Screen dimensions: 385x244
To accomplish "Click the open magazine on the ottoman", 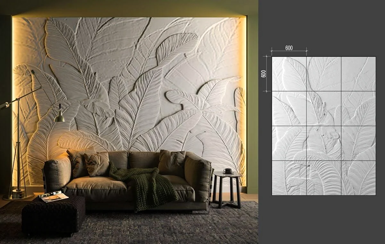I will click(54, 196).
